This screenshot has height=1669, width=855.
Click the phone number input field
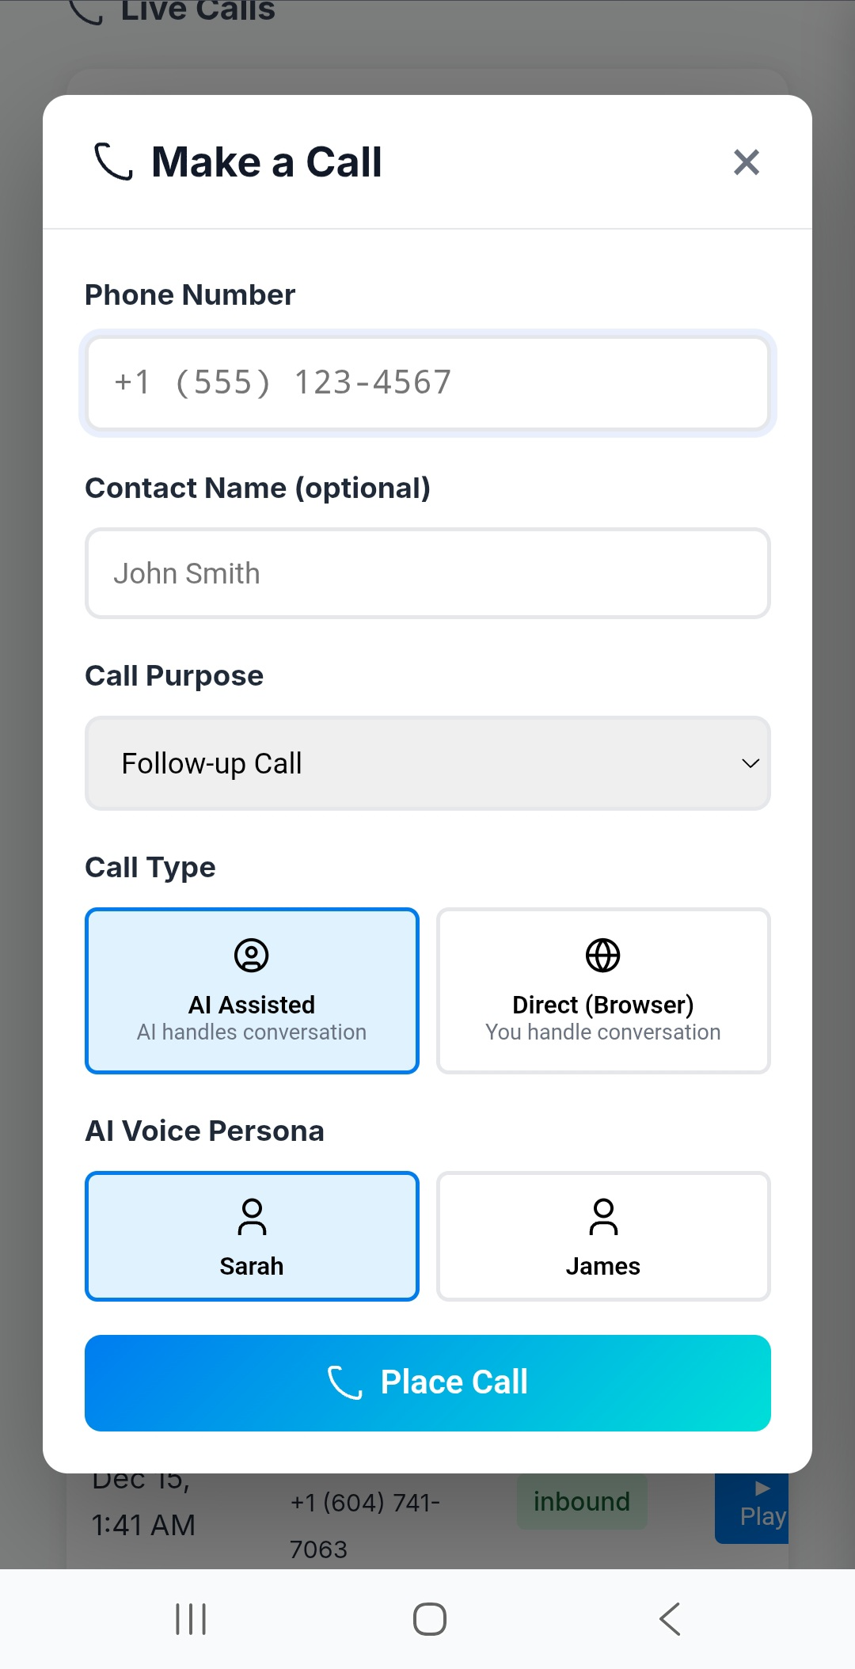(427, 382)
